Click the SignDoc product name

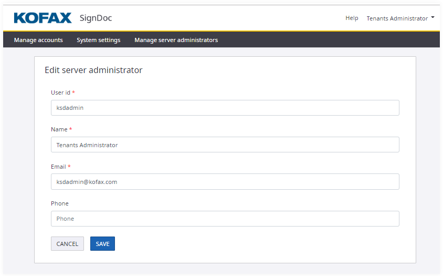pyautogui.click(x=96, y=18)
